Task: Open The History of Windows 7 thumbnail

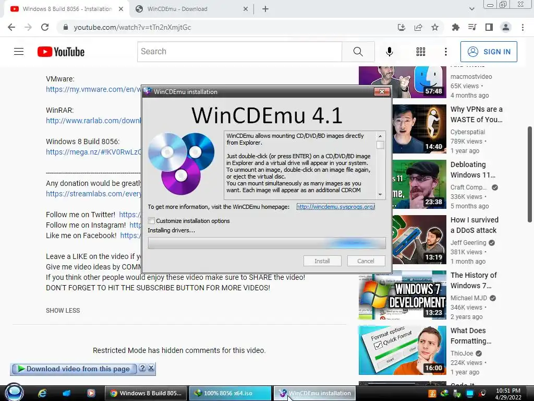Action: [403, 295]
